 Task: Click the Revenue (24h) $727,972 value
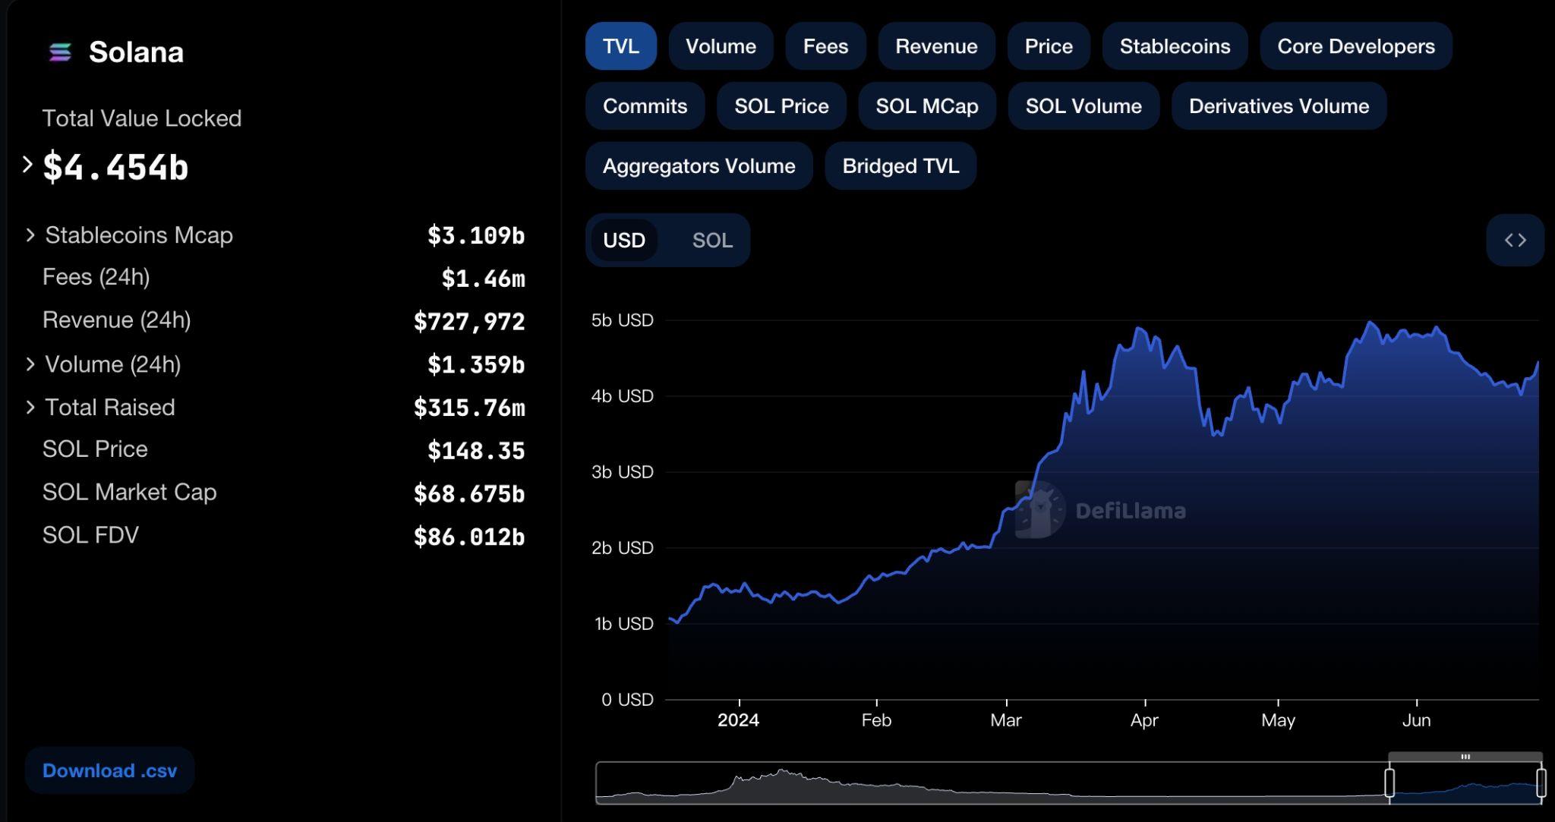click(469, 322)
